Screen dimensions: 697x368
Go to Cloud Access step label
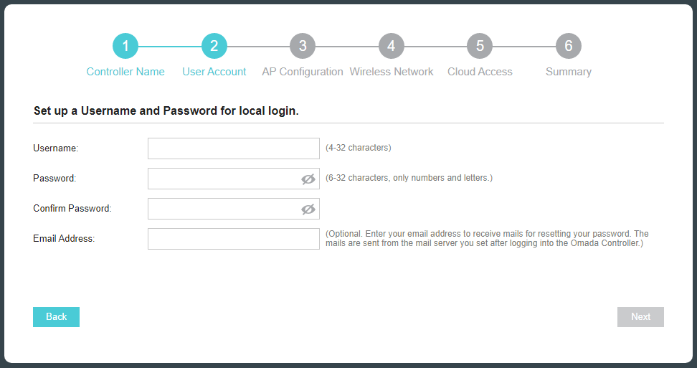[x=480, y=72]
